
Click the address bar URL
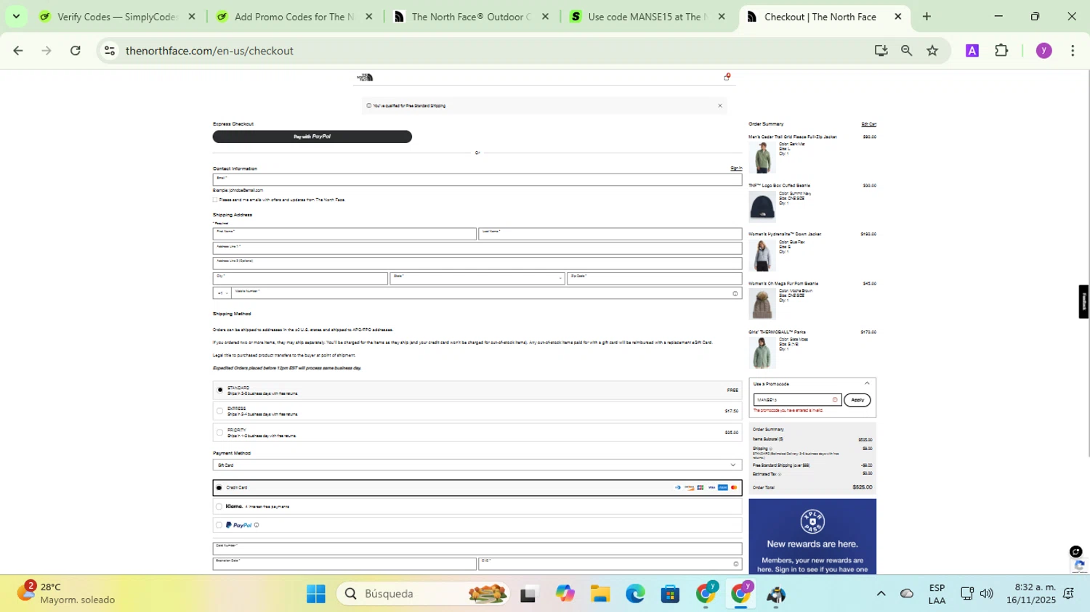coord(209,51)
